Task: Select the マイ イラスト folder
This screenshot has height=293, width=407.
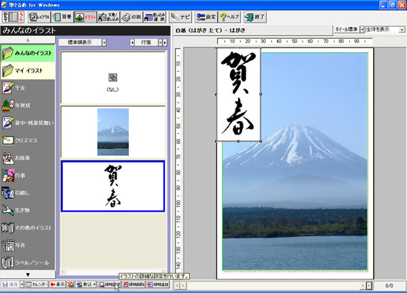Action: [x=28, y=70]
